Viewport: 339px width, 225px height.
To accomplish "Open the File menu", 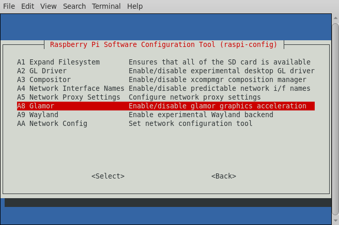I will [9, 6].
